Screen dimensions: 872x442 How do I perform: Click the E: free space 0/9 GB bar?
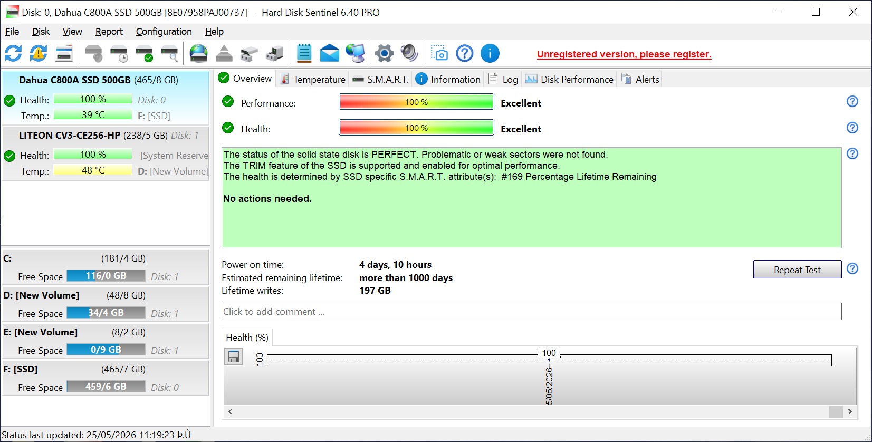click(x=106, y=350)
